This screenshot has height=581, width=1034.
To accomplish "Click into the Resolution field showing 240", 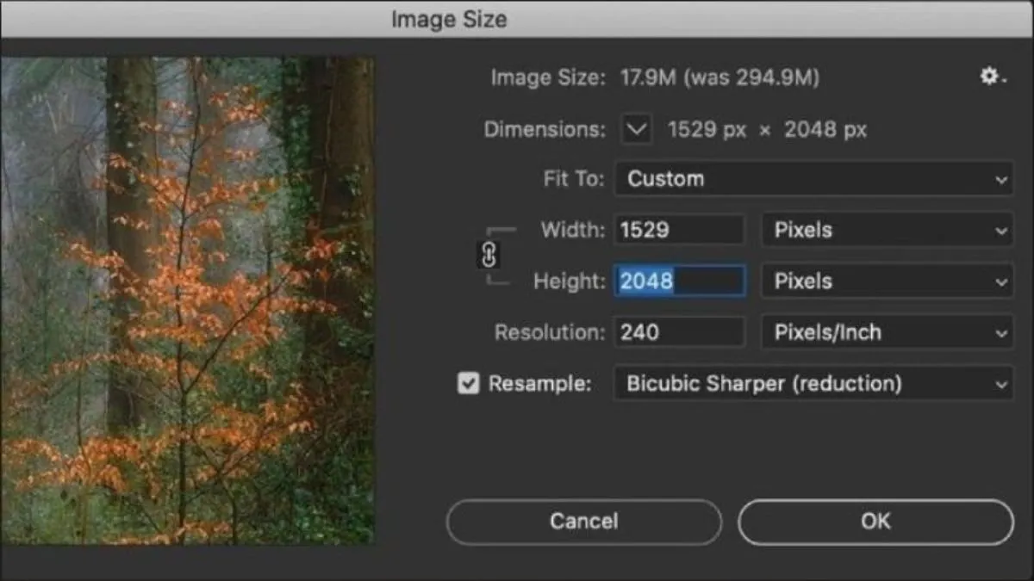I will point(679,333).
